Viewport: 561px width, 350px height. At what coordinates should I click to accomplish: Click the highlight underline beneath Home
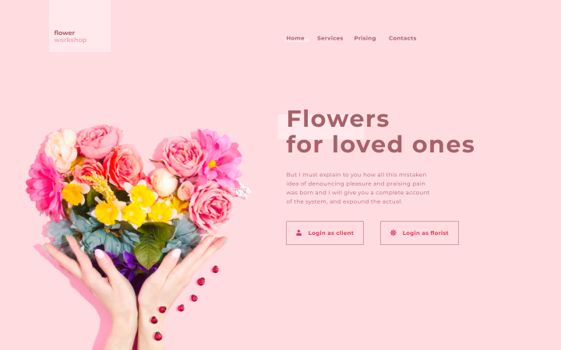click(297, 40)
